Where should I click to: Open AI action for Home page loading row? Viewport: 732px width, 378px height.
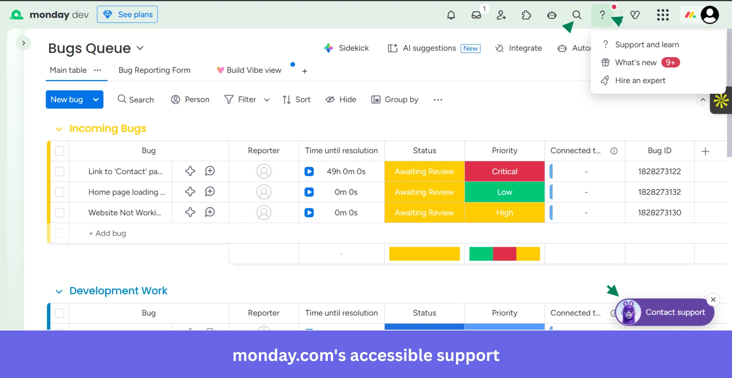190,192
